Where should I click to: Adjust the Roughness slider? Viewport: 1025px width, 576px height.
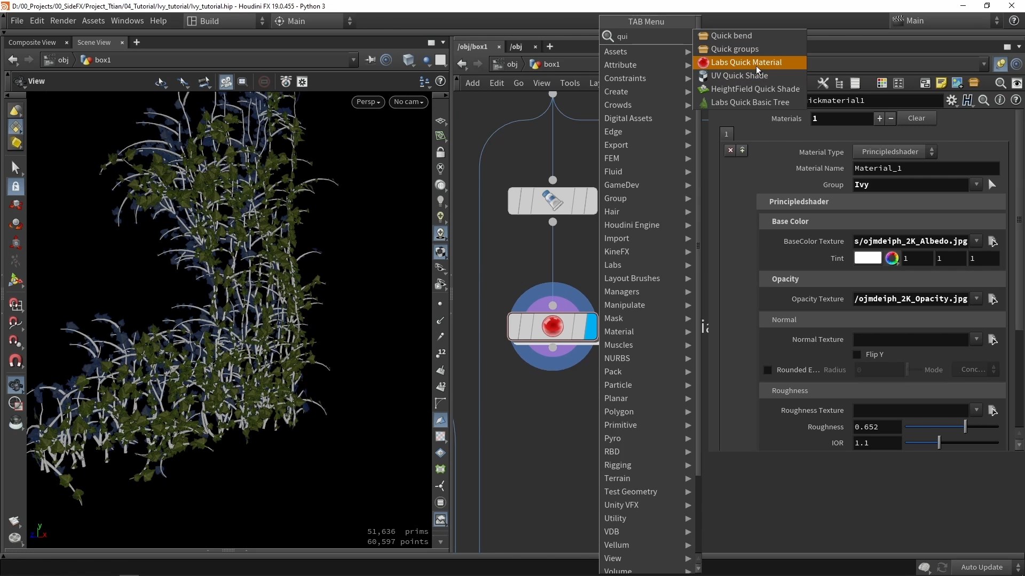point(951,427)
